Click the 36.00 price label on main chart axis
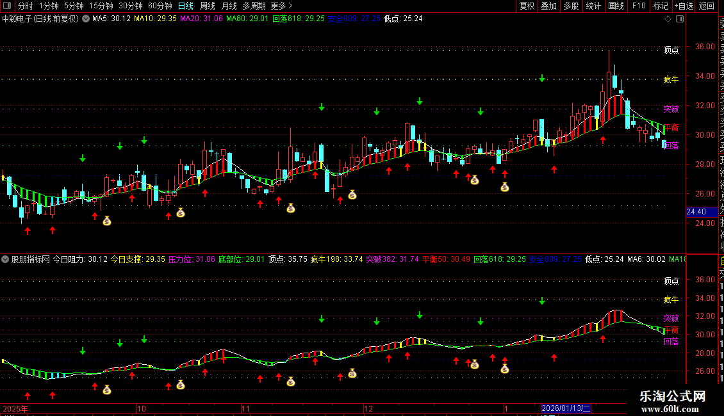 pyautogui.click(x=705, y=47)
